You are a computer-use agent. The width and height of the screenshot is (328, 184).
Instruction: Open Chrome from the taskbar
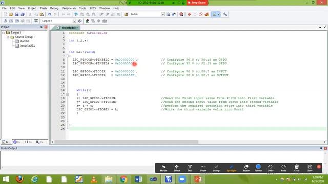[x=124, y=179]
